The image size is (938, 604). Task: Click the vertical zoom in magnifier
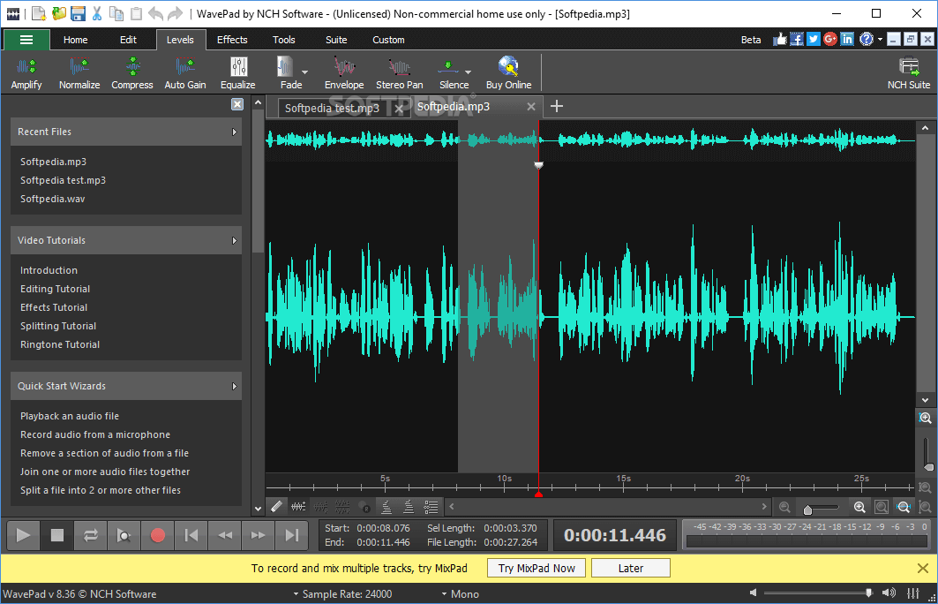coord(926,419)
